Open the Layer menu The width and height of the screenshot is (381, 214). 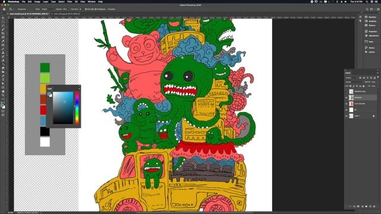45,1
